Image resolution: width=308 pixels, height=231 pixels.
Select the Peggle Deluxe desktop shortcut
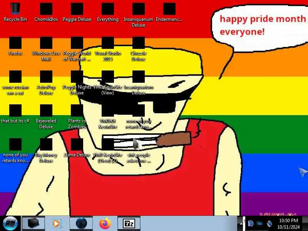click(77, 12)
